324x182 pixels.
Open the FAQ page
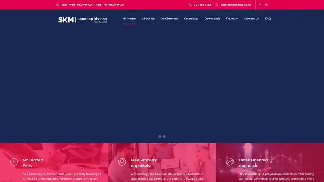pyautogui.click(x=268, y=19)
